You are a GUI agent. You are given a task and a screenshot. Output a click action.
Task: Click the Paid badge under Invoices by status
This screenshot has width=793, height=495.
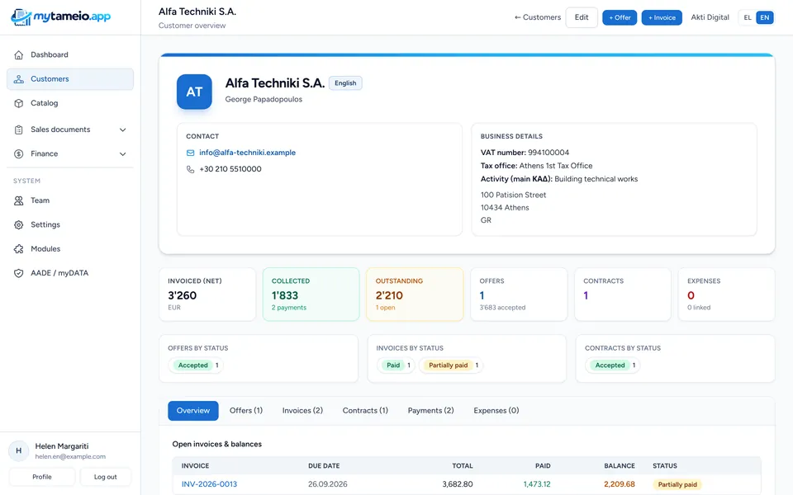pos(393,365)
